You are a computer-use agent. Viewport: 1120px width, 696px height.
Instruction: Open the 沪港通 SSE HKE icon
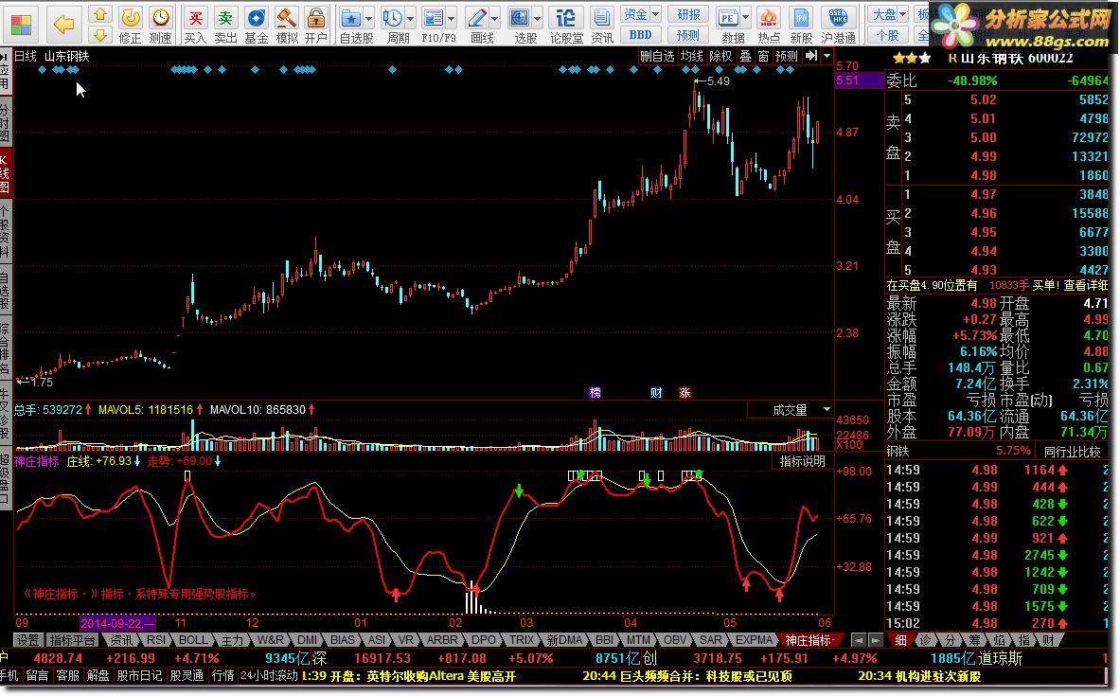click(839, 17)
